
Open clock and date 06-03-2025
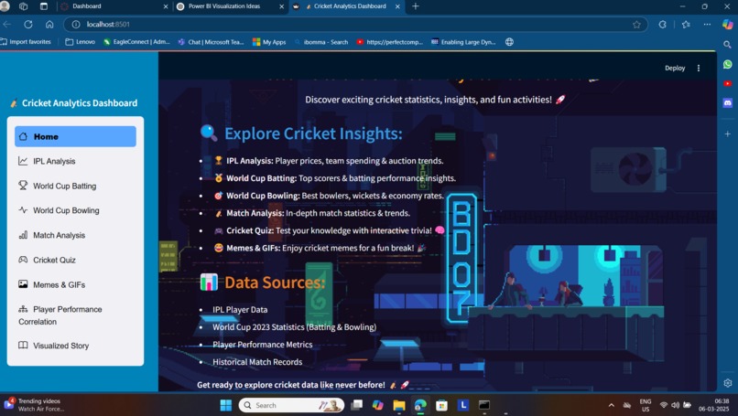(x=714, y=405)
